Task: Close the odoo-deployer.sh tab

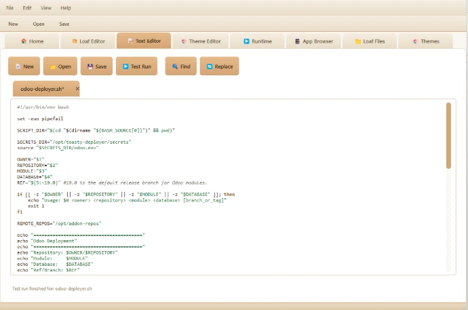Action: (77, 89)
